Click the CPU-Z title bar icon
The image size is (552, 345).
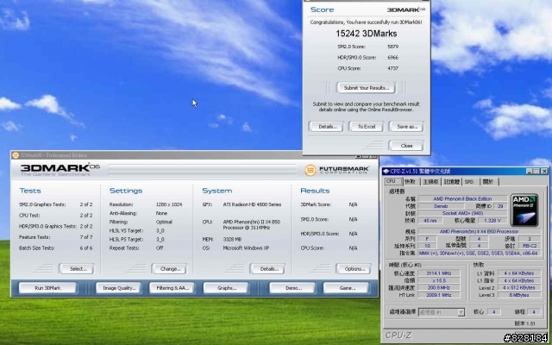click(388, 172)
